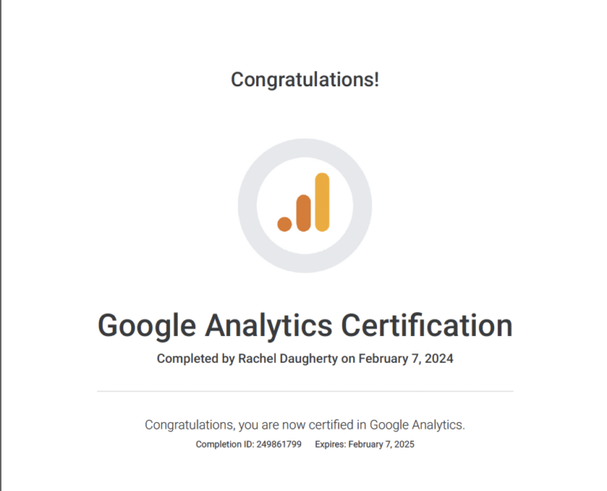Click the "Congratulations!" heading at top
This screenshot has width=607, height=491.
[x=305, y=79]
